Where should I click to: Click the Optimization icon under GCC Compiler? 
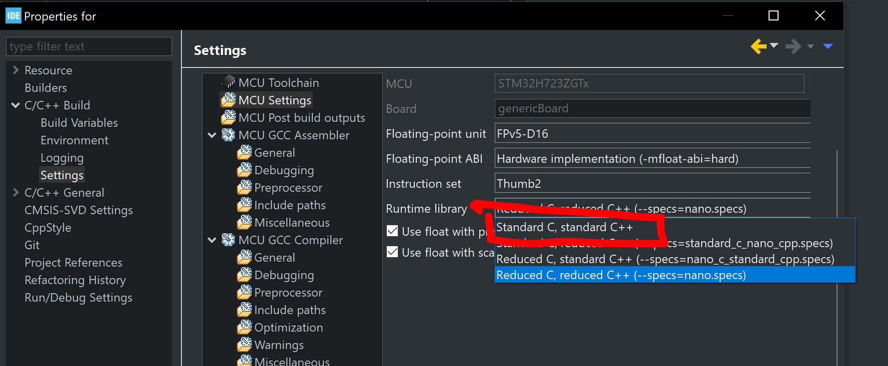[244, 327]
